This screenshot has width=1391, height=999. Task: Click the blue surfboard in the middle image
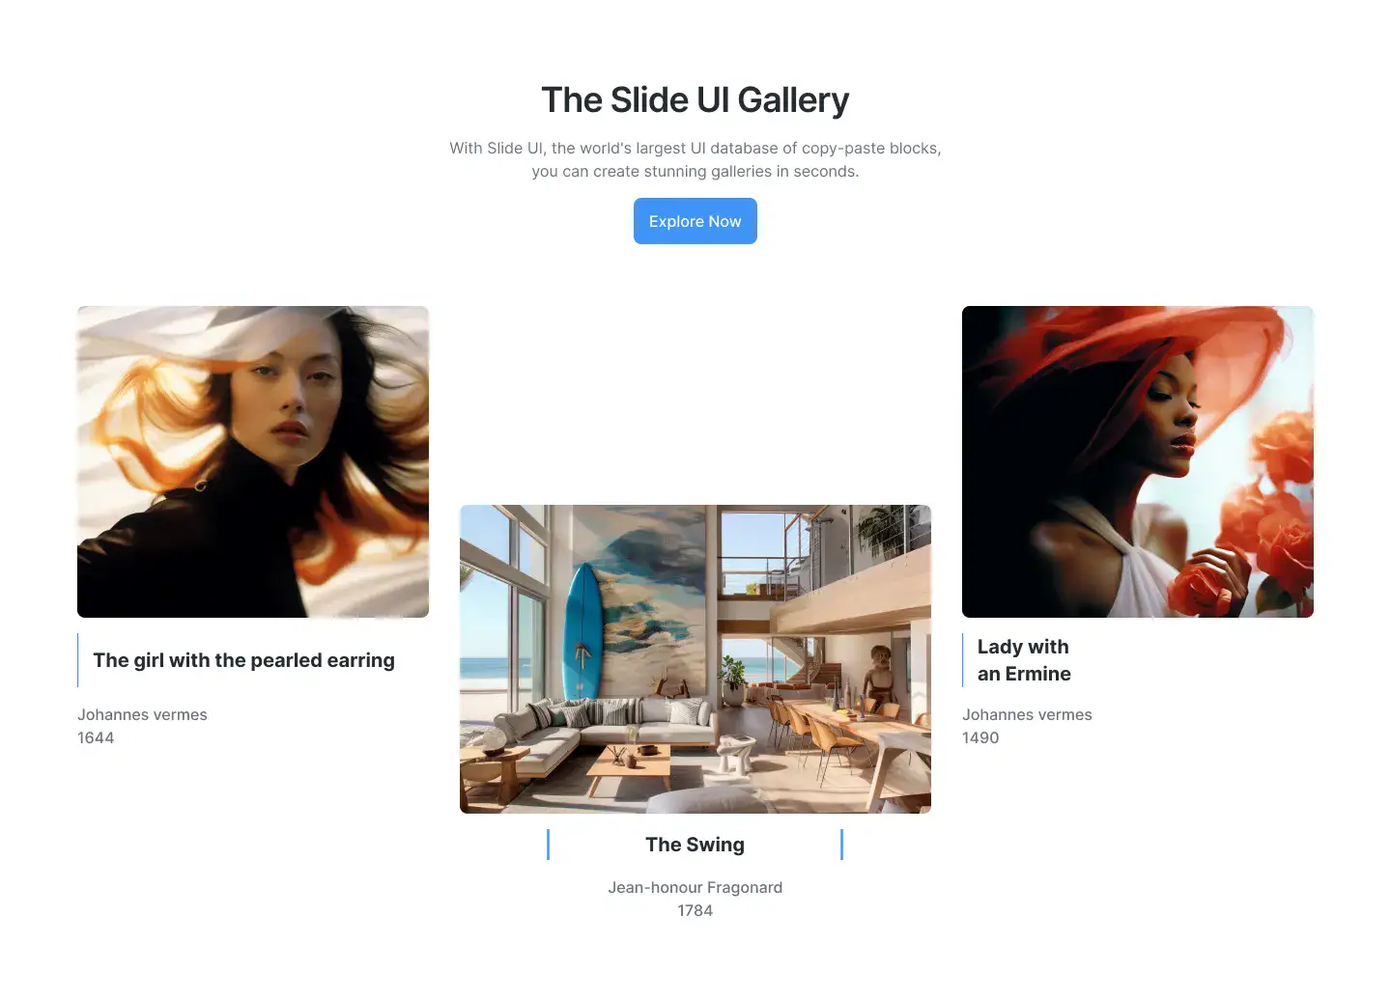tap(582, 630)
